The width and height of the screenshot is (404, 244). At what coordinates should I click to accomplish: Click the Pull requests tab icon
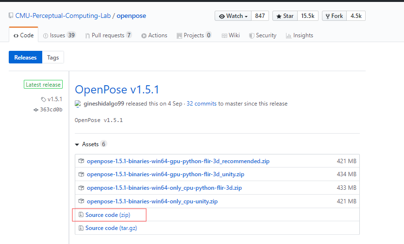pyautogui.click(x=87, y=36)
